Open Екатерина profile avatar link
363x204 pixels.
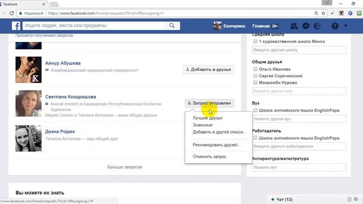click(217, 26)
